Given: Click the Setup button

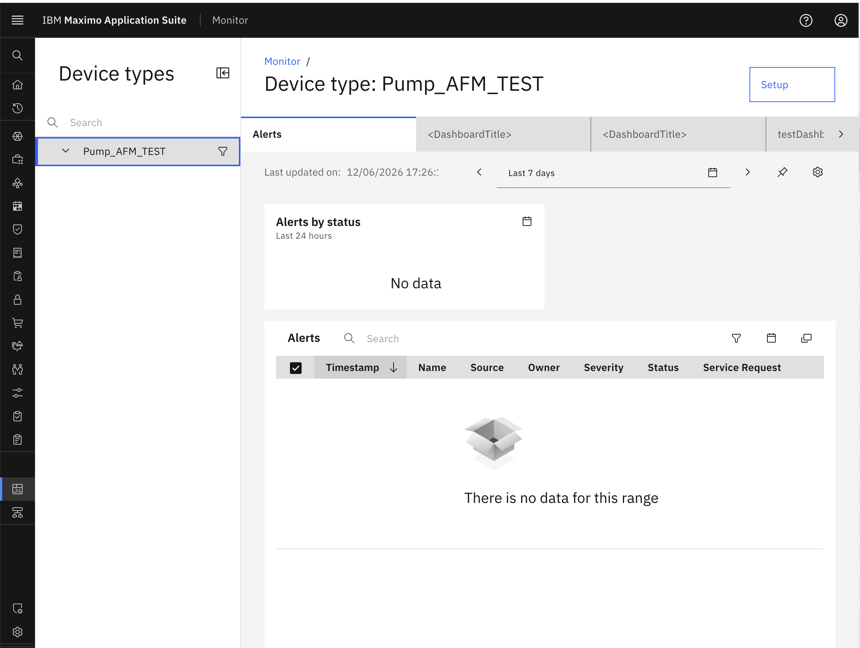Looking at the screenshot, I should 792,85.
